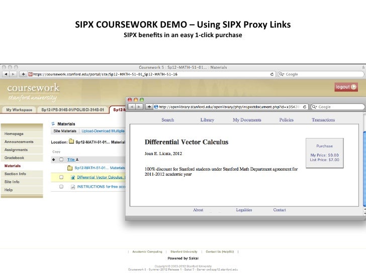
Task: Open the Legalities footer link
Action: coord(244,210)
